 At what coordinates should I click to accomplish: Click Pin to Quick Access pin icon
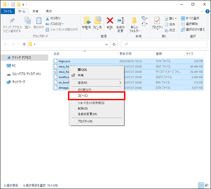12,21
